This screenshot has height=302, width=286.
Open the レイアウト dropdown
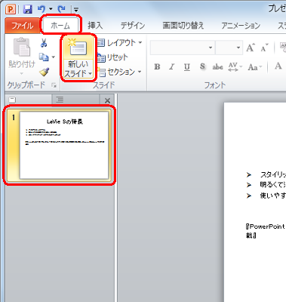[120, 43]
